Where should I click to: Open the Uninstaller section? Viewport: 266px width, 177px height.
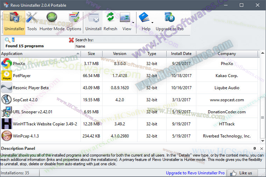click(x=14, y=23)
